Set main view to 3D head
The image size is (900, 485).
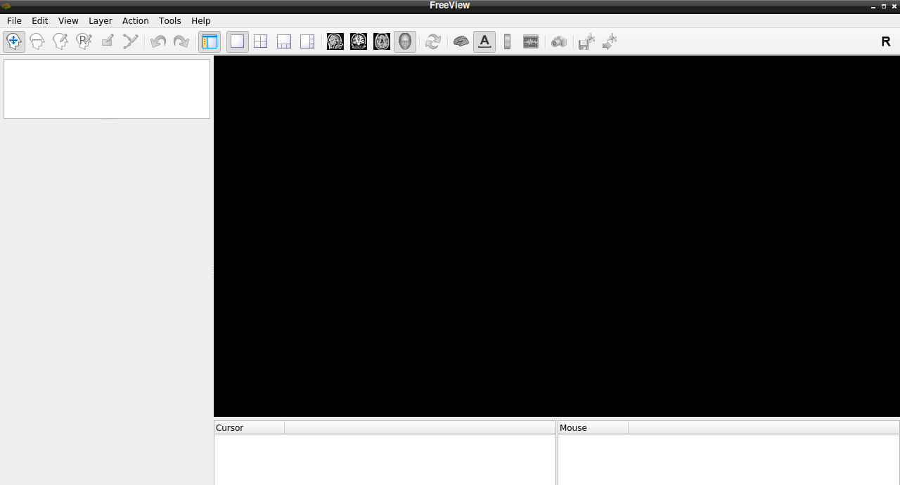click(405, 42)
